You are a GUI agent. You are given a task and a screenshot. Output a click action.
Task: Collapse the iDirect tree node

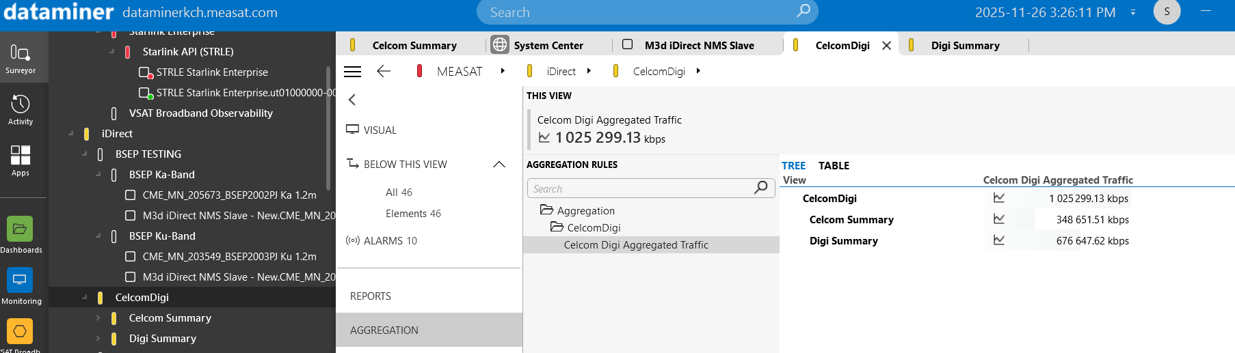71,134
